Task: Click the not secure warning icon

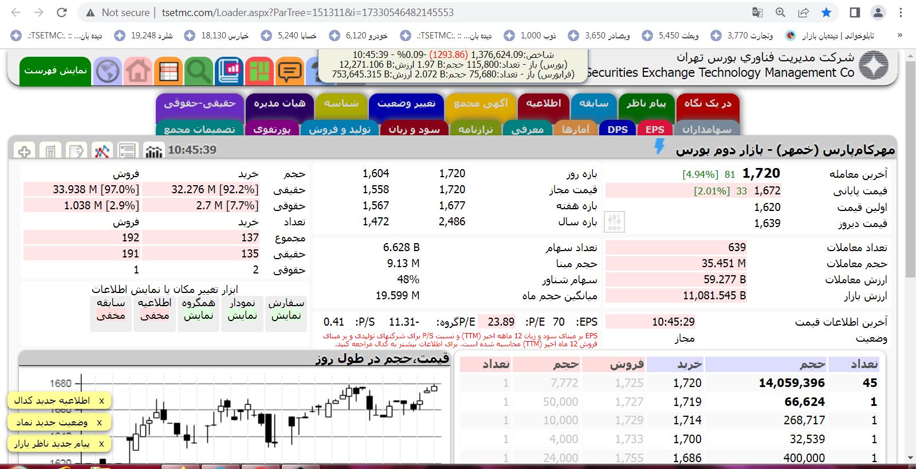Action: tap(90, 13)
